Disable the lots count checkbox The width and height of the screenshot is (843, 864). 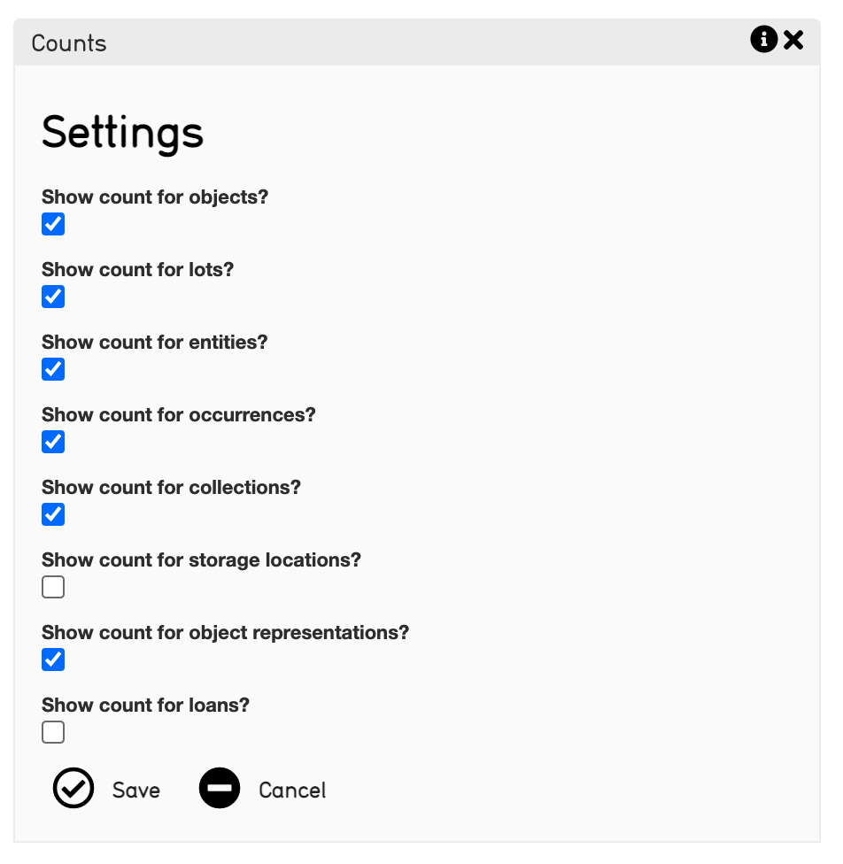[53, 297]
